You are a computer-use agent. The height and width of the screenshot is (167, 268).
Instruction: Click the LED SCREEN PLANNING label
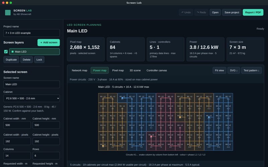(x=84, y=25)
